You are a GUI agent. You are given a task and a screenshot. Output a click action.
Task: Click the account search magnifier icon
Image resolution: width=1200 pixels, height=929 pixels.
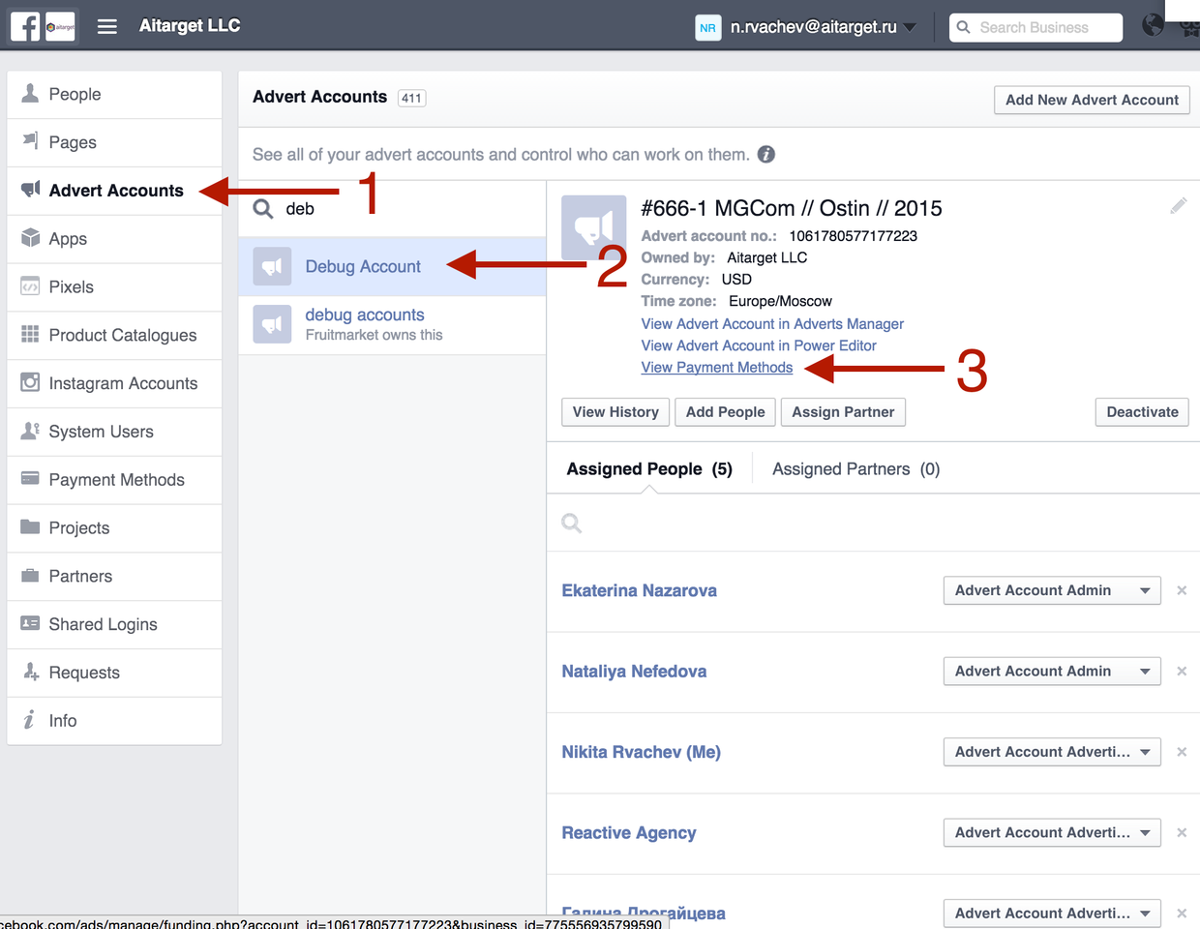tap(263, 209)
